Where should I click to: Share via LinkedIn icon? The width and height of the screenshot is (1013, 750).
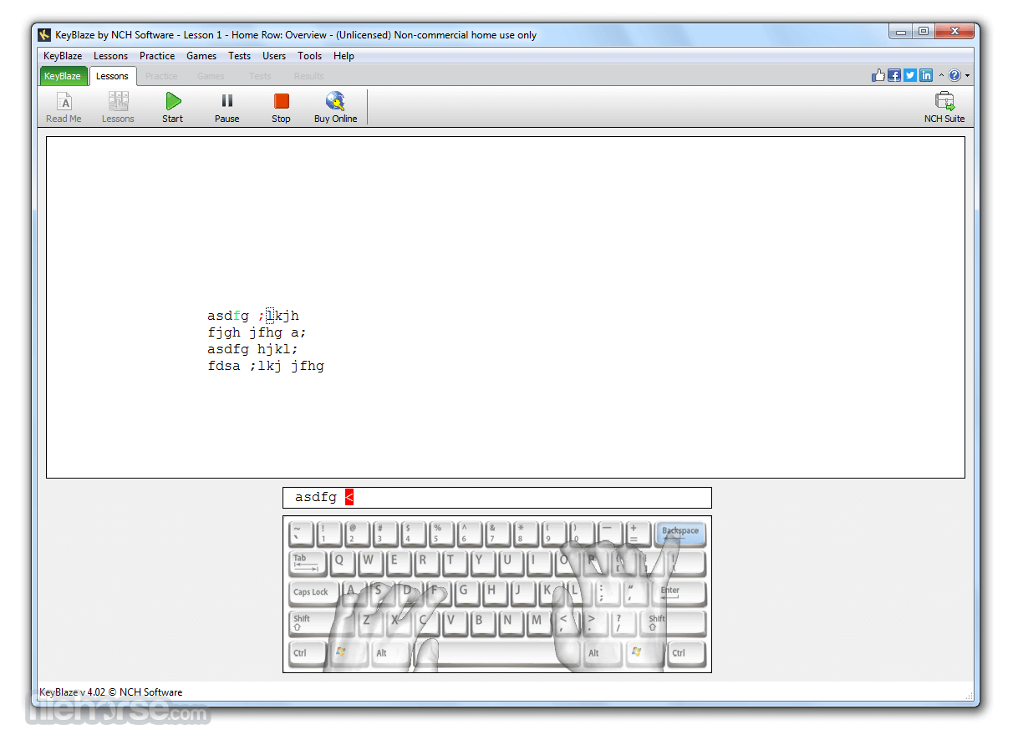(926, 75)
